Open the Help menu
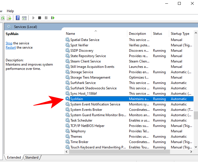This screenshot has height=162, width=198. pyautogui.click(x=10, y=11)
